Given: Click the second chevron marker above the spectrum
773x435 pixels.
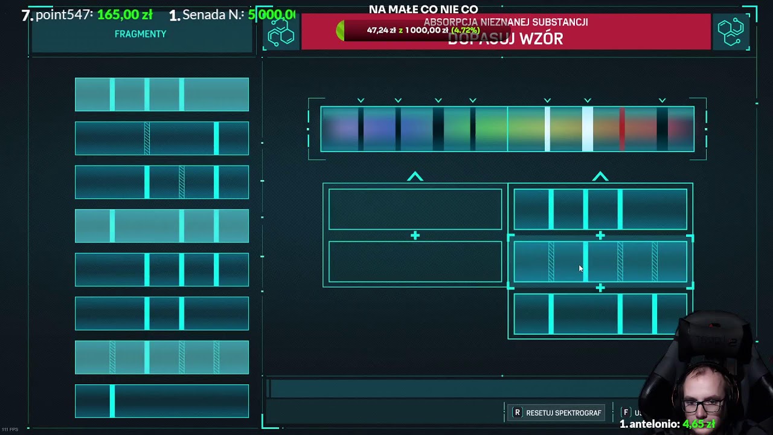Looking at the screenshot, I should click(398, 100).
